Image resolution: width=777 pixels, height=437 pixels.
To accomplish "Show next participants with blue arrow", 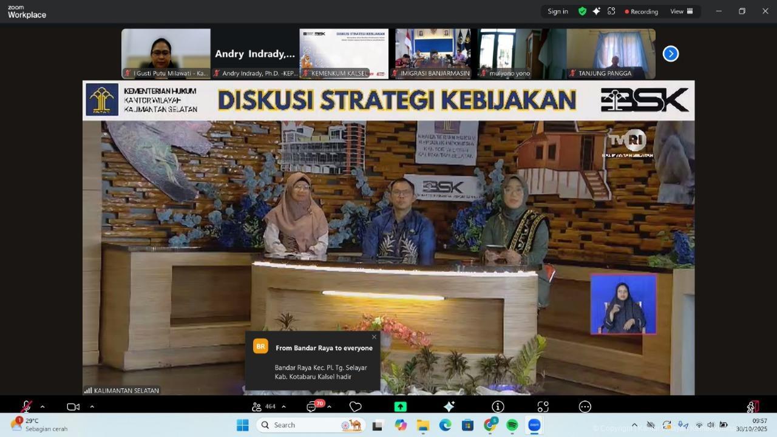I will coord(671,54).
